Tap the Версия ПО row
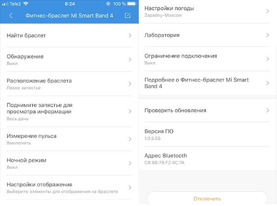 207,134
